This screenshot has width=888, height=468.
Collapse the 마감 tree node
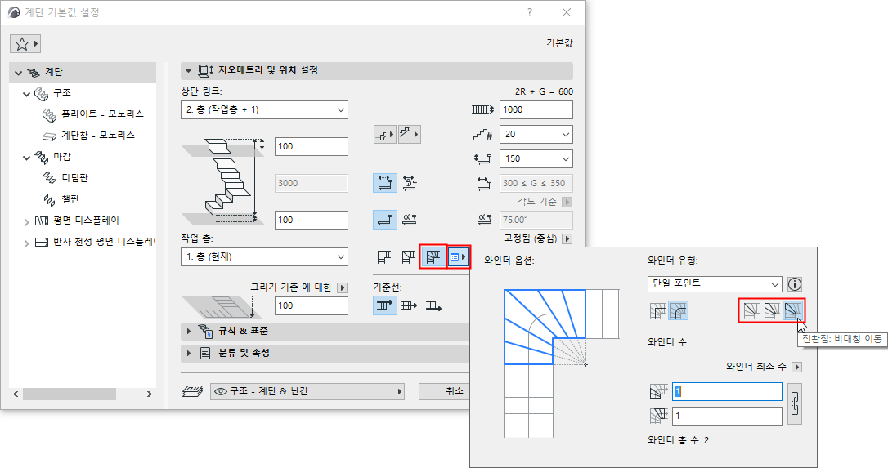(27, 158)
